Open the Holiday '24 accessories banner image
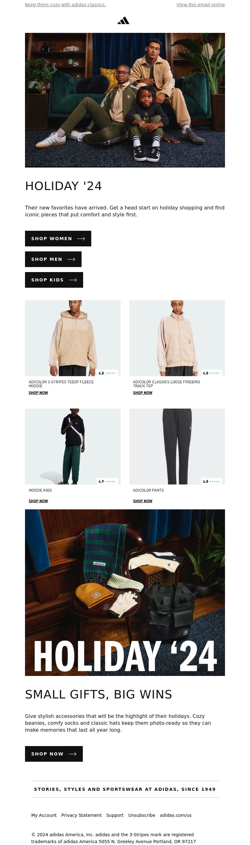 125,592
